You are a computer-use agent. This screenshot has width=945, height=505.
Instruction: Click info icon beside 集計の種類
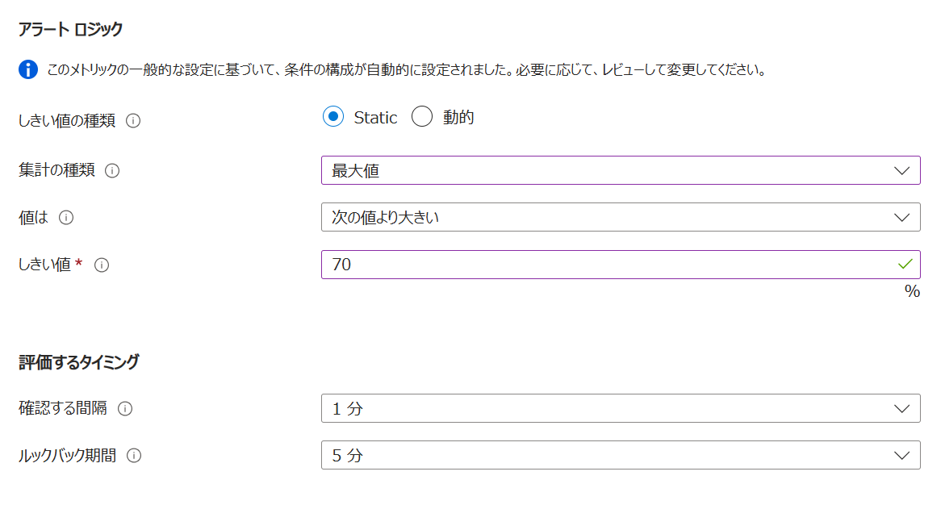[x=112, y=171]
